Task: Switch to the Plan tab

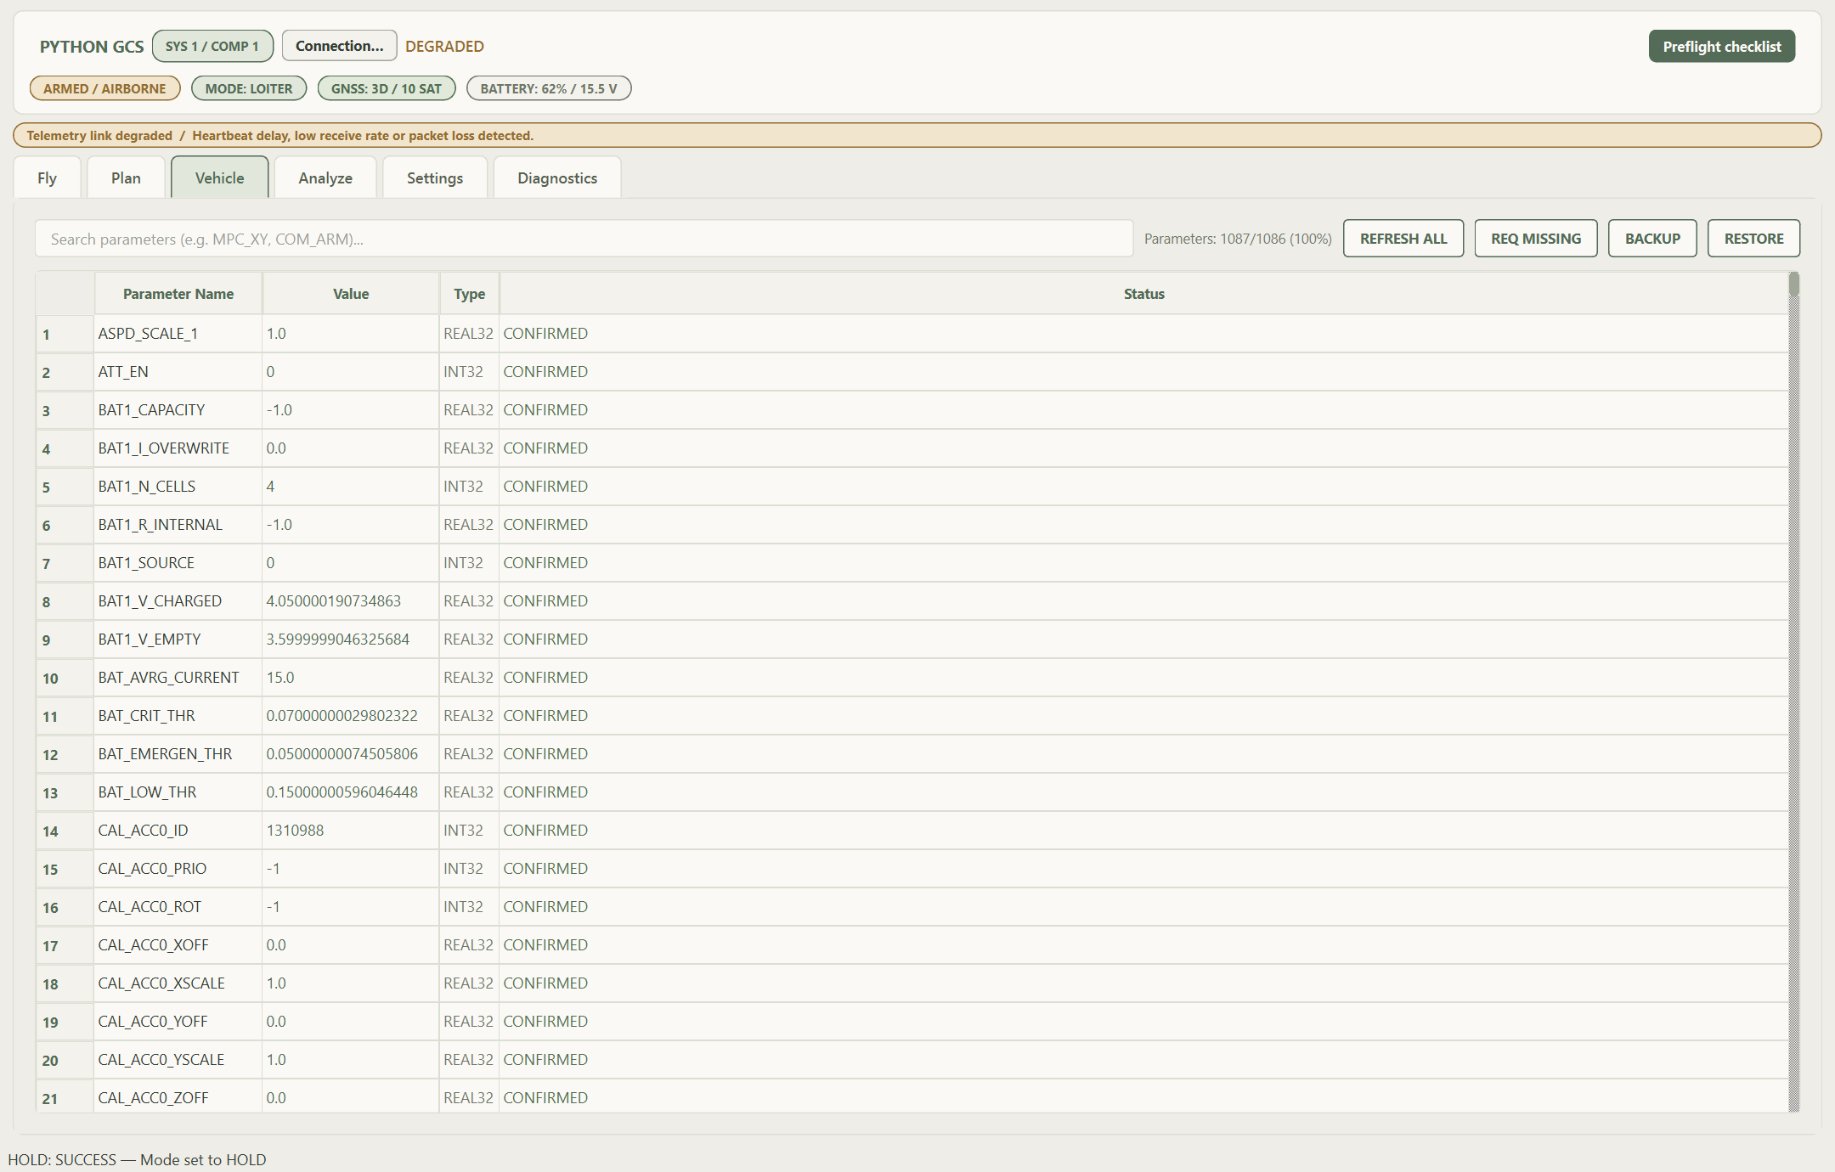Action: 126,177
